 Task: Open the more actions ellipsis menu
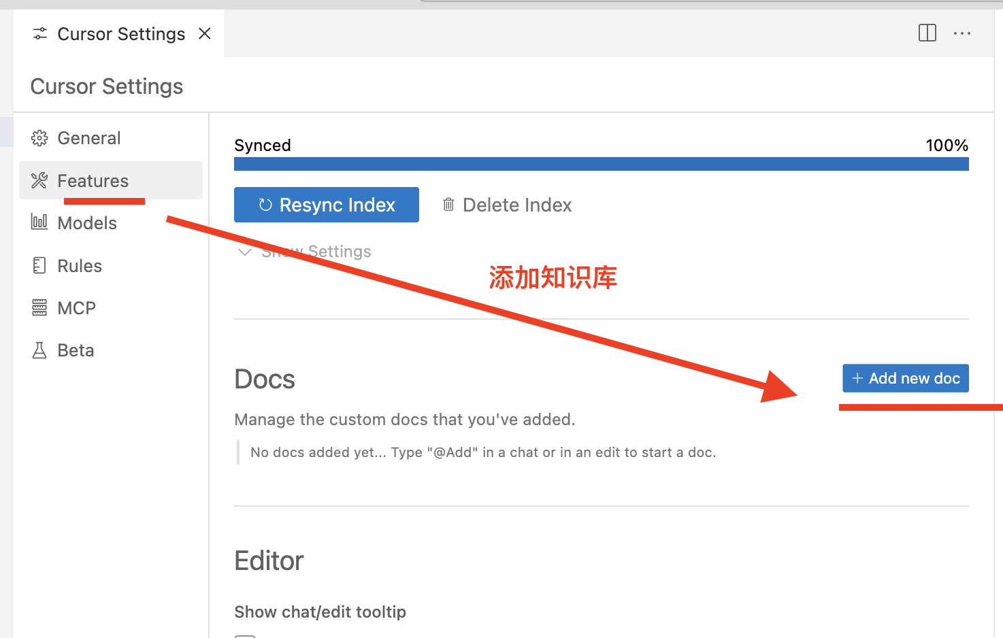click(962, 33)
